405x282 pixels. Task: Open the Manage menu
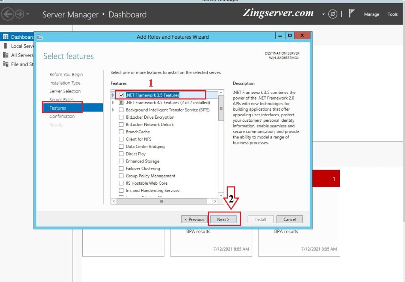tap(371, 15)
